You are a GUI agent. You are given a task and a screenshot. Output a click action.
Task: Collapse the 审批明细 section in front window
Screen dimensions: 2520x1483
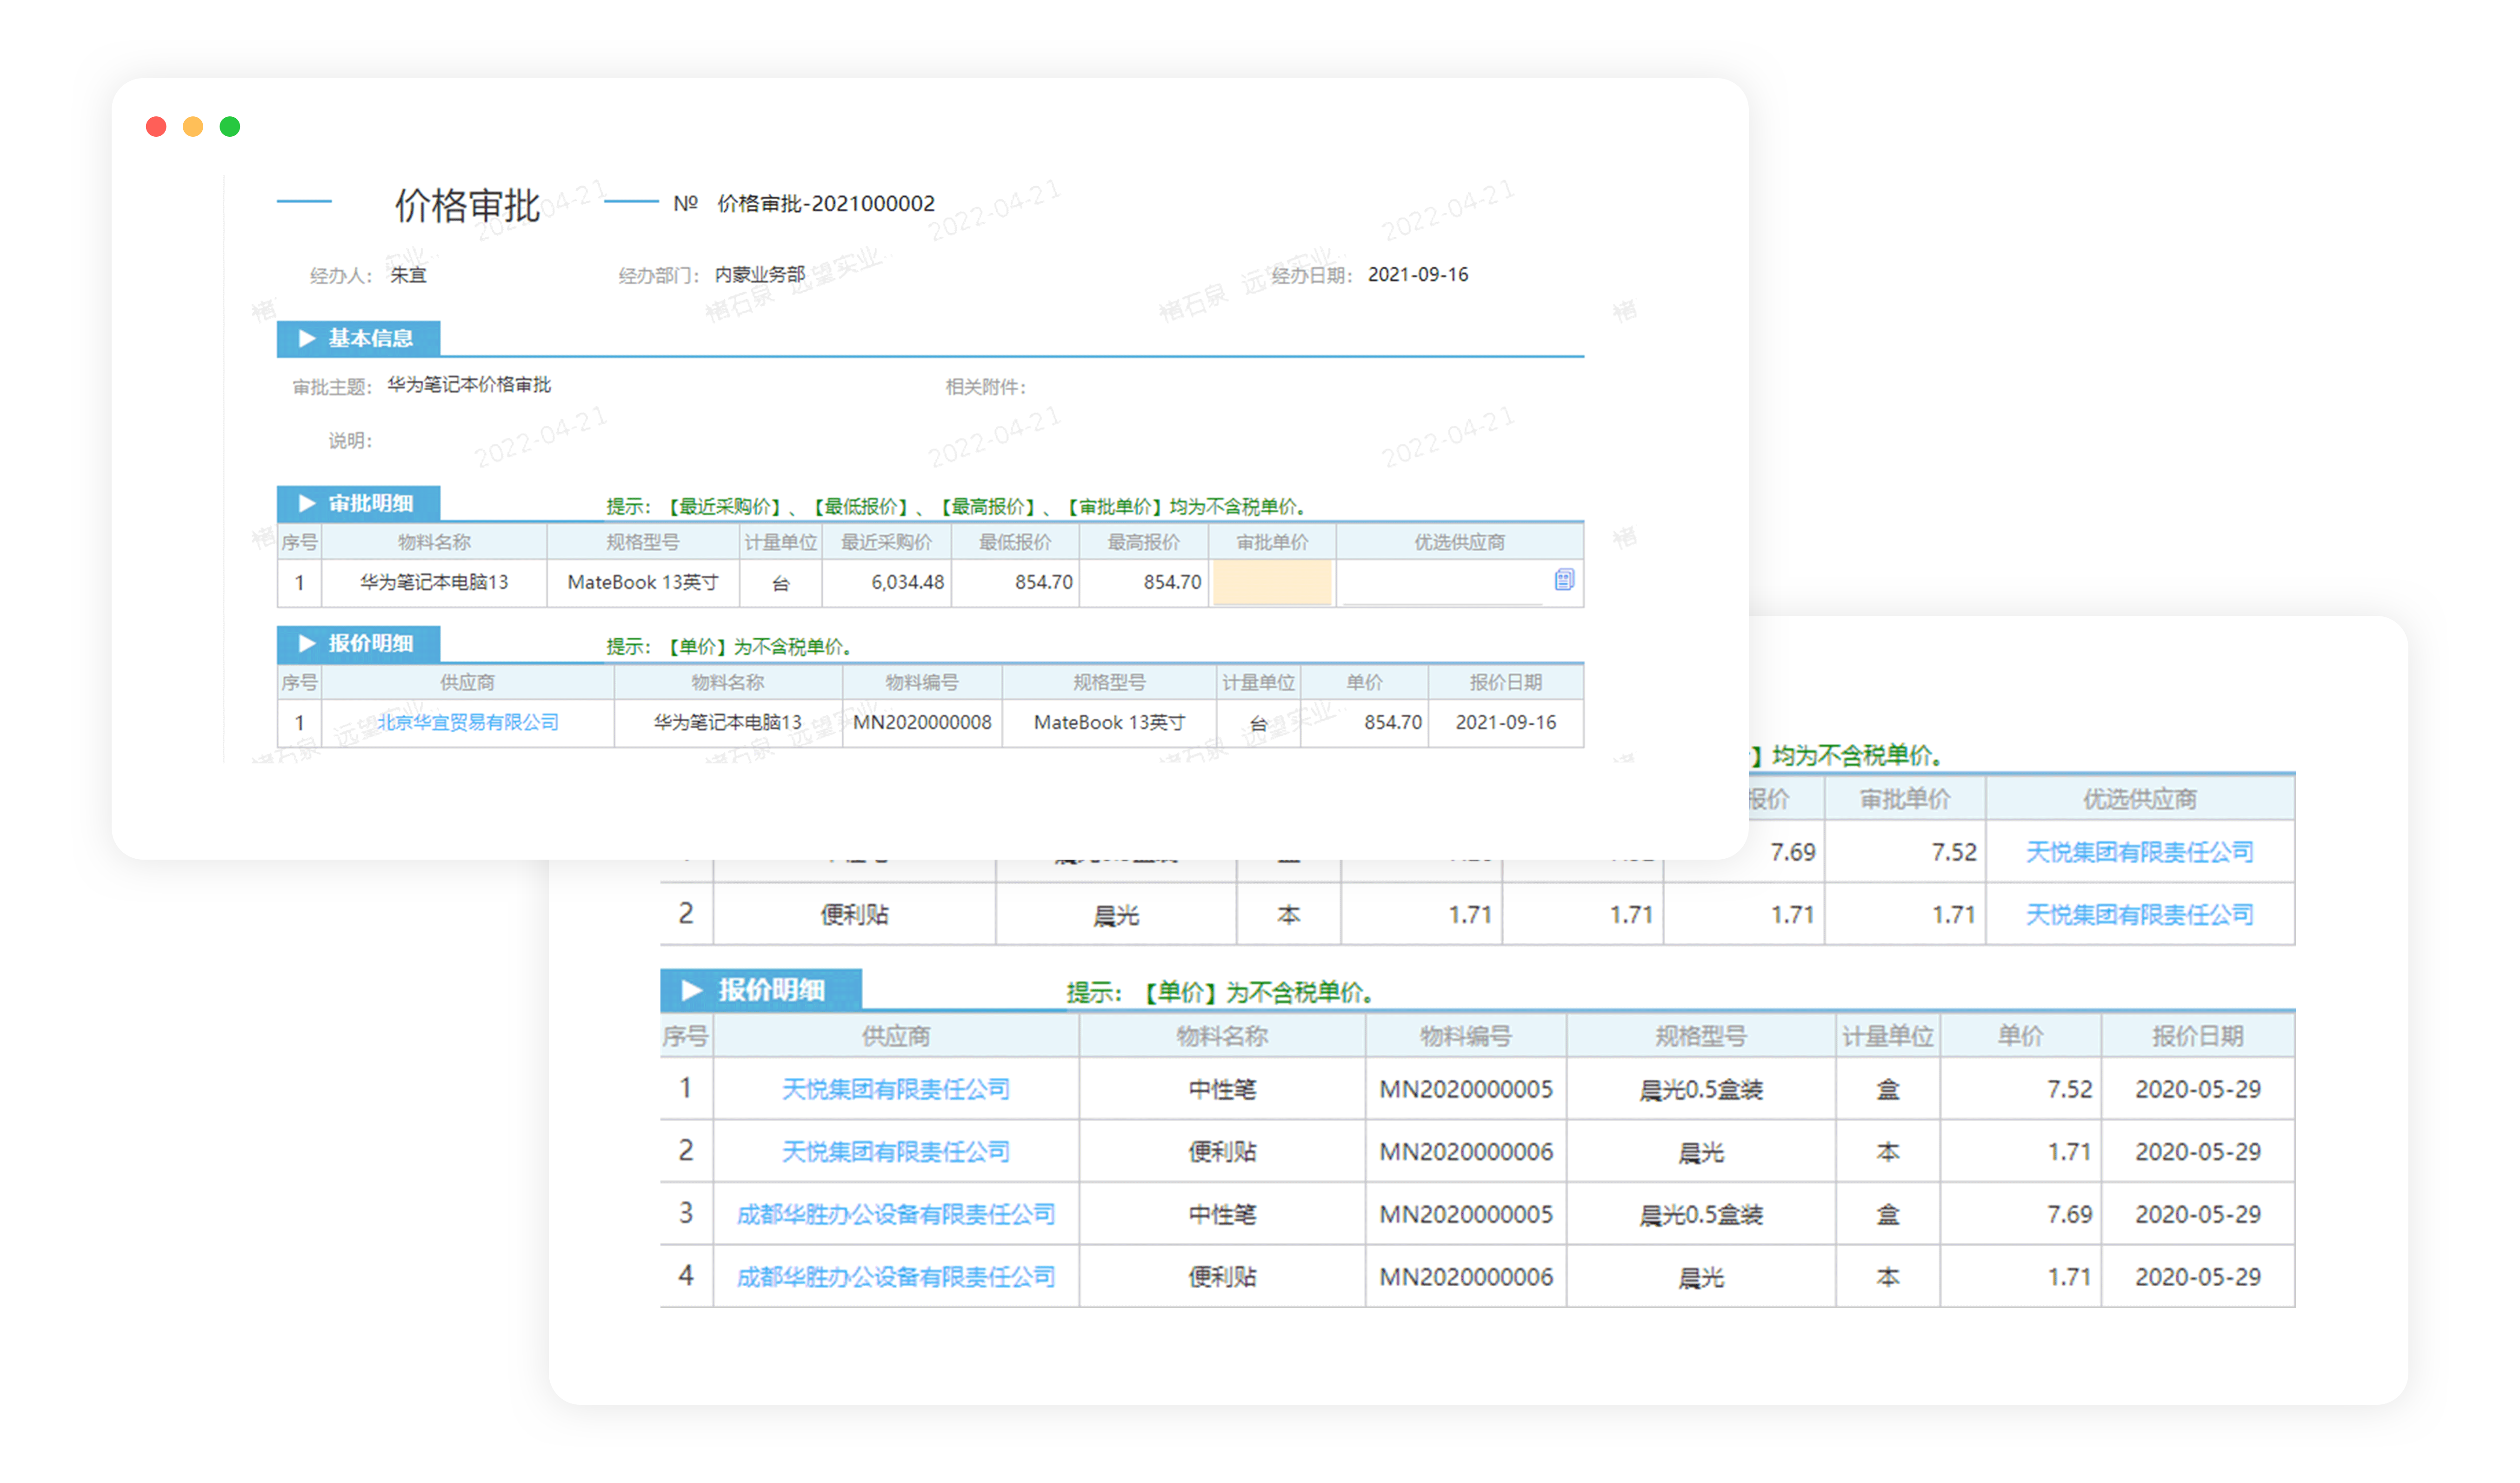(358, 503)
